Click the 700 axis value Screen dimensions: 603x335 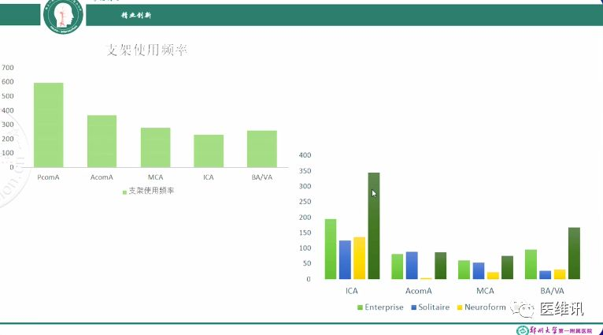pos(8,67)
